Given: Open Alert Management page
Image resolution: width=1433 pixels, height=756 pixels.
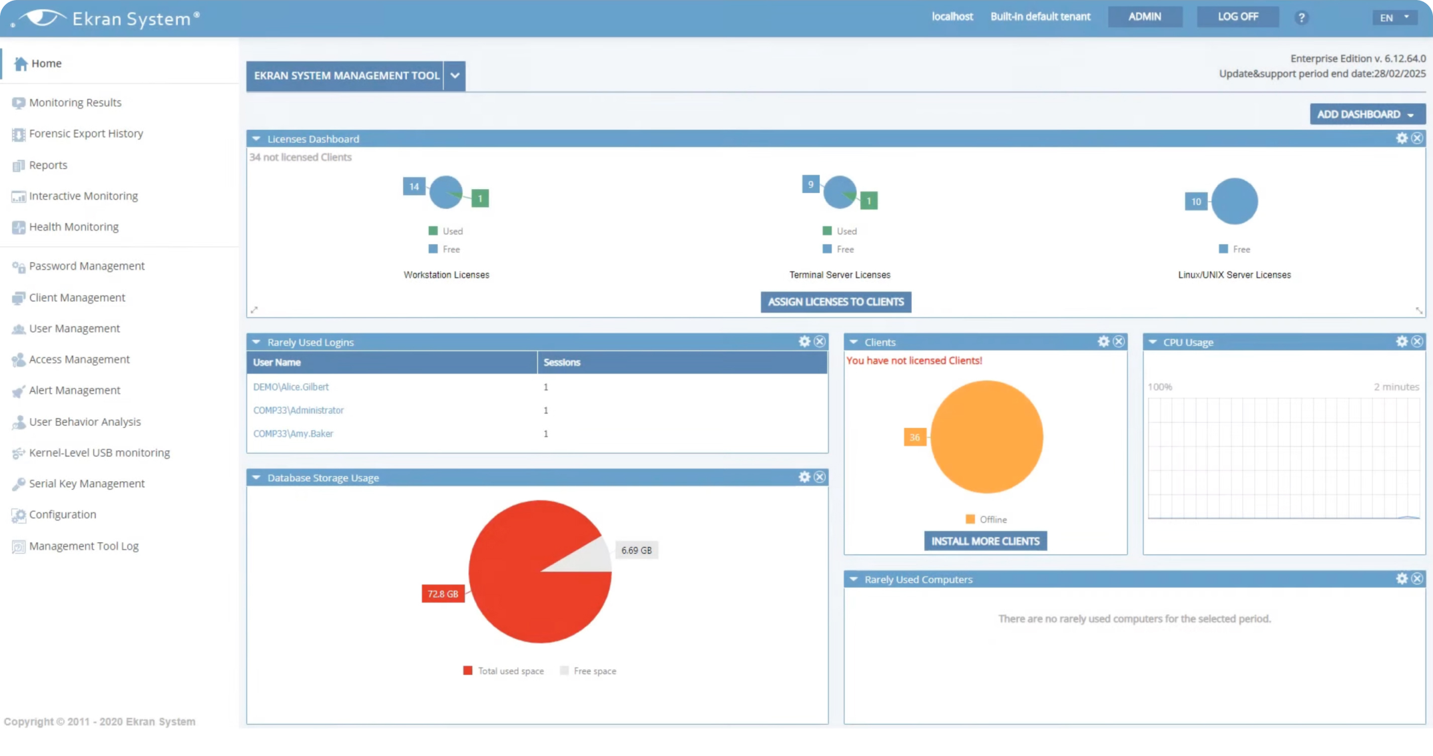Looking at the screenshot, I should tap(75, 390).
